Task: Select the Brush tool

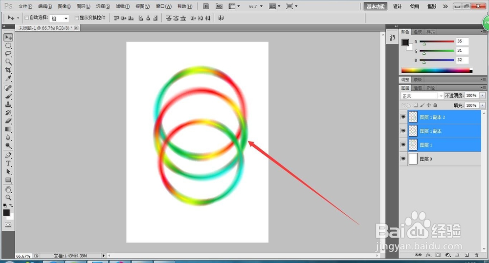Action: coord(8,96)
